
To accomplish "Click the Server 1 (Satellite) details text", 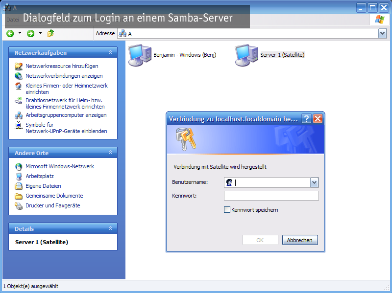I will pyautogui.click(x=42, y=242).
